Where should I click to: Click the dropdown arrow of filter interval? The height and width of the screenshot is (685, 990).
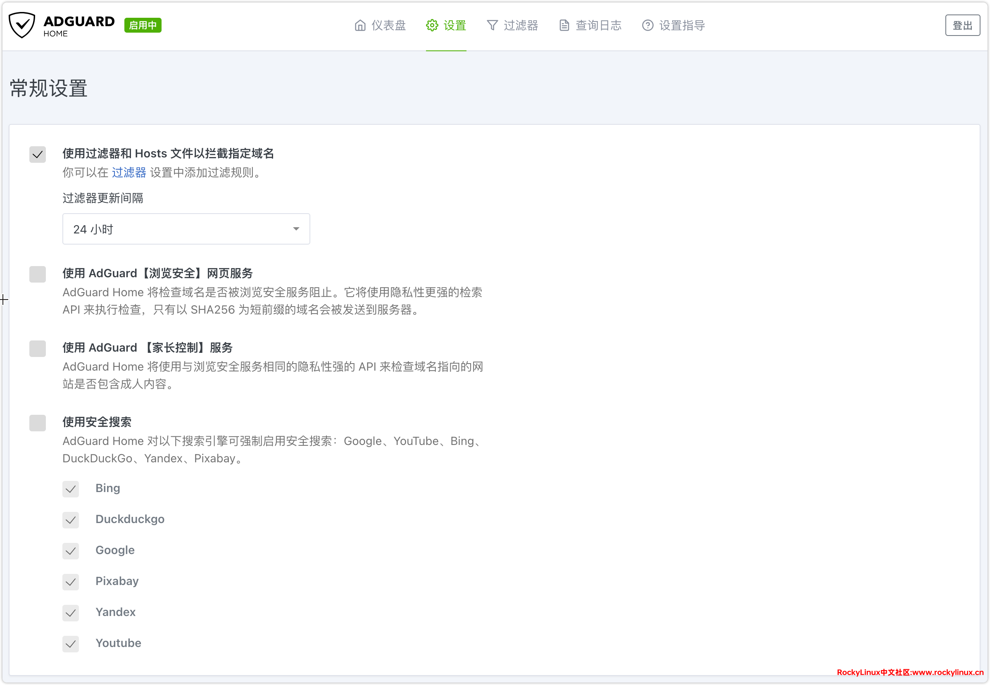296,229
